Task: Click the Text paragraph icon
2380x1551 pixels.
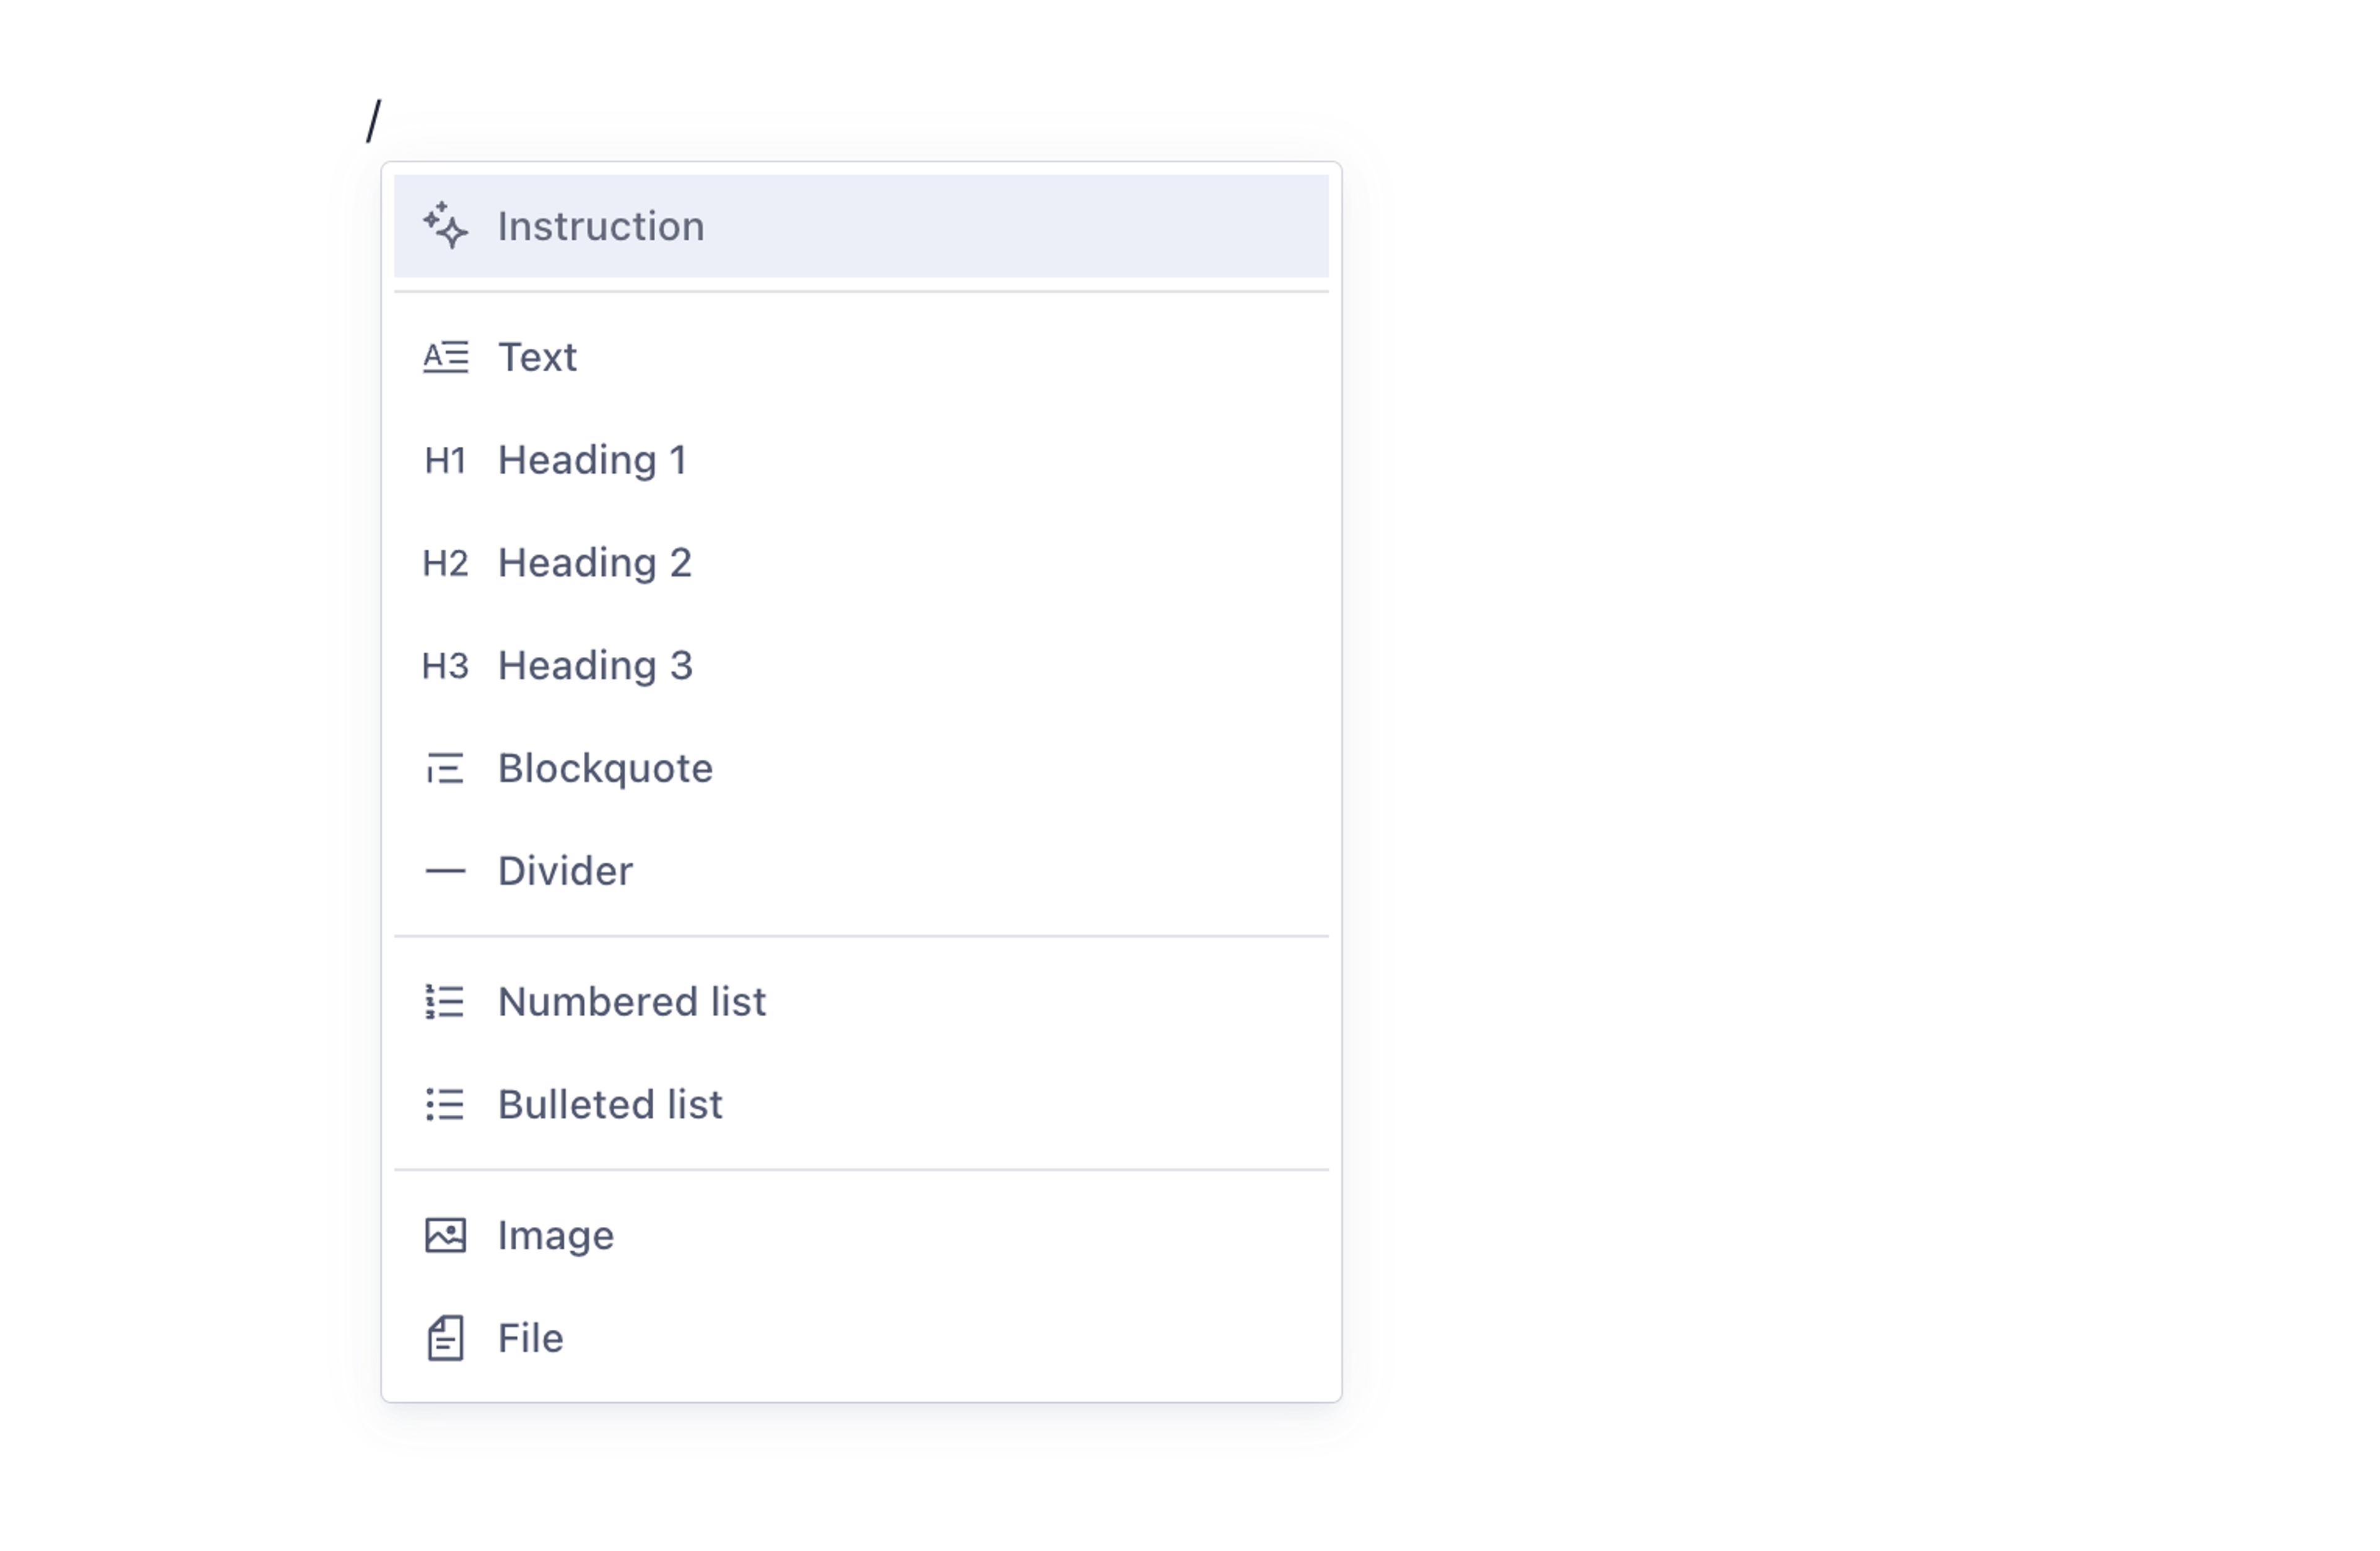Action: (x=445, y=357)
